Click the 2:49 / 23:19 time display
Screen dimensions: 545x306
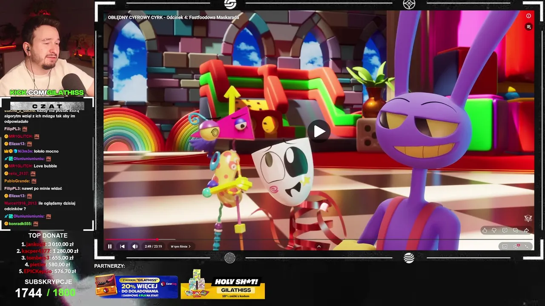153,246
